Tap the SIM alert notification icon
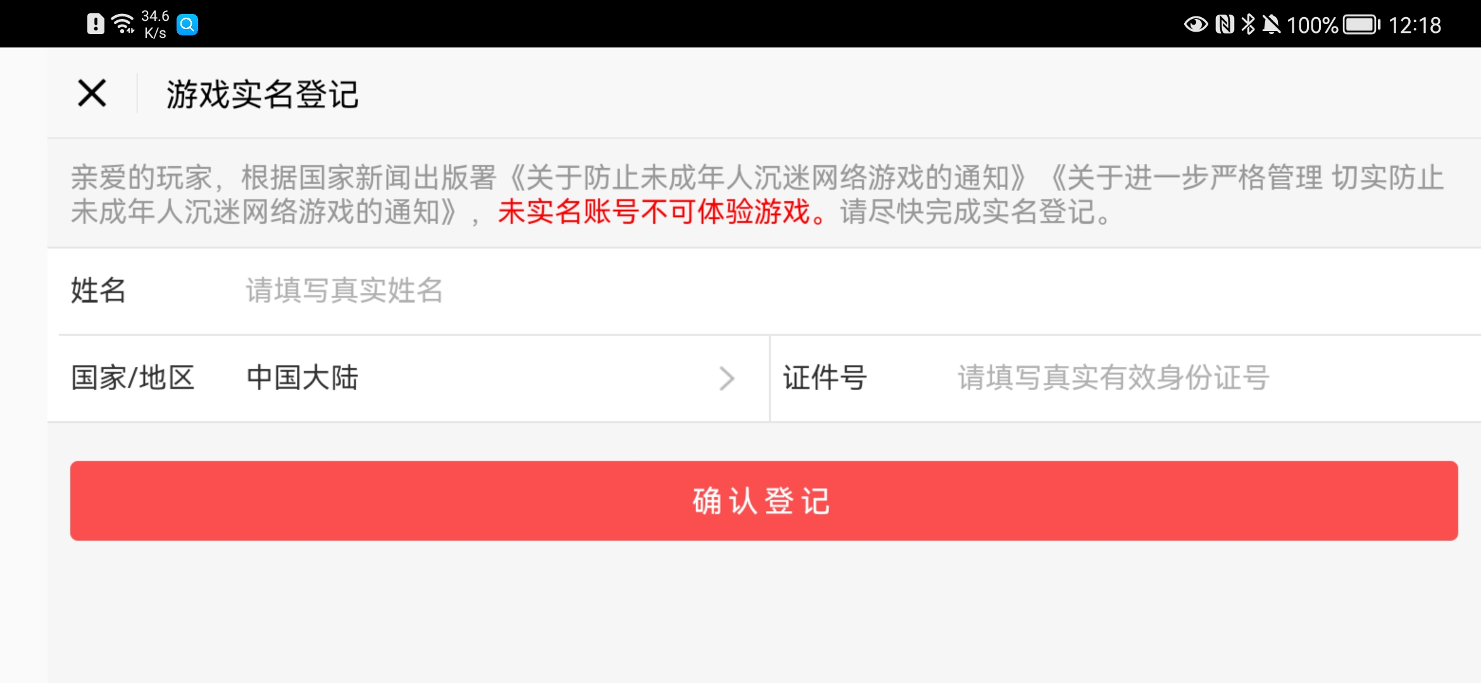Screen dimensions: 1481x683 pos(96,24)
